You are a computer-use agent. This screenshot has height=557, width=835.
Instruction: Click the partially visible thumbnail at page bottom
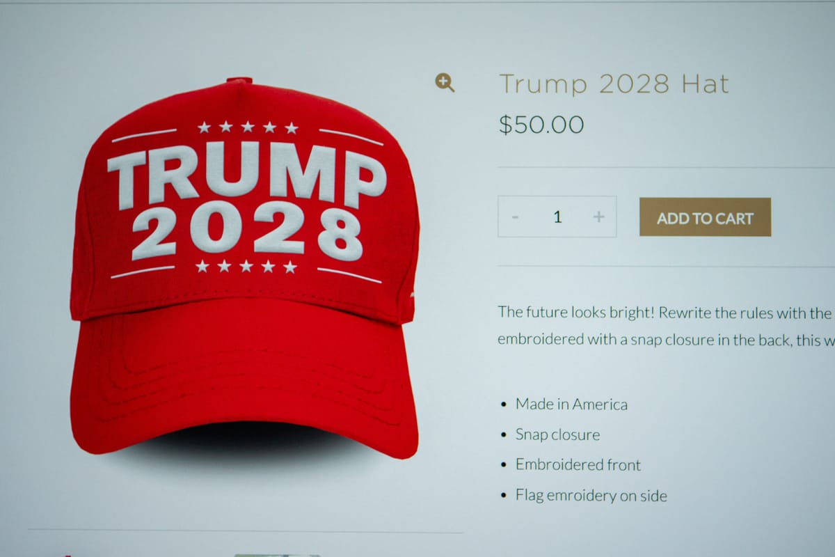(x=277, y=555)
